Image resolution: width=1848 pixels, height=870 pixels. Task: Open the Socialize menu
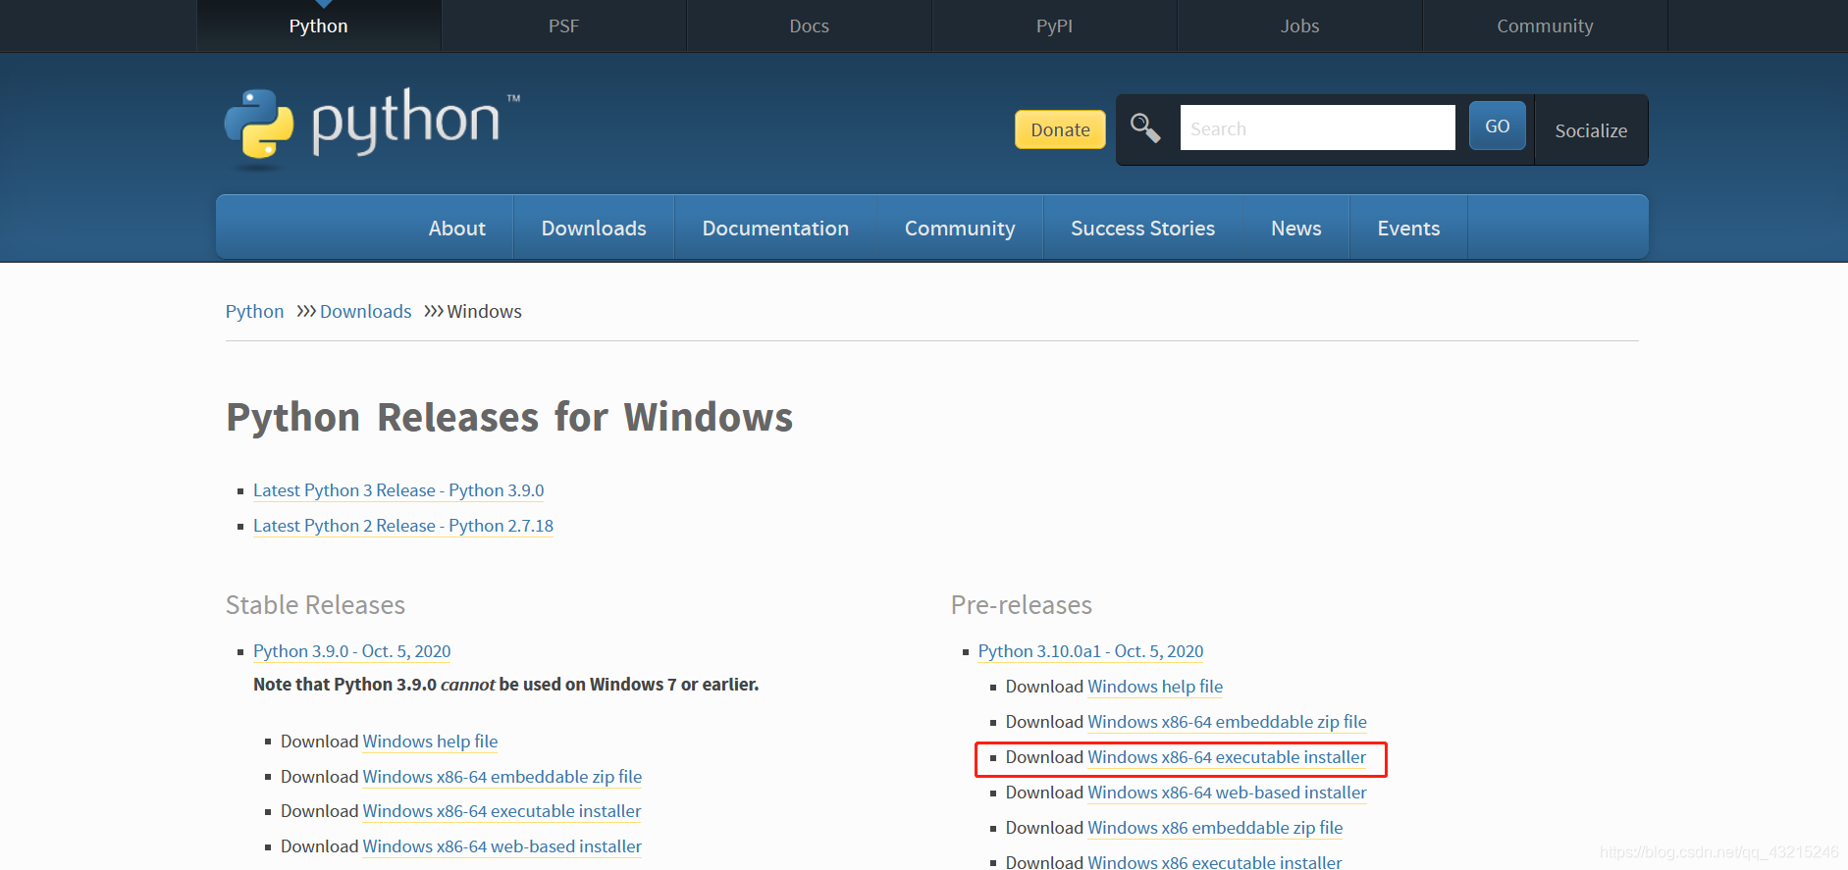(1591, 130)
